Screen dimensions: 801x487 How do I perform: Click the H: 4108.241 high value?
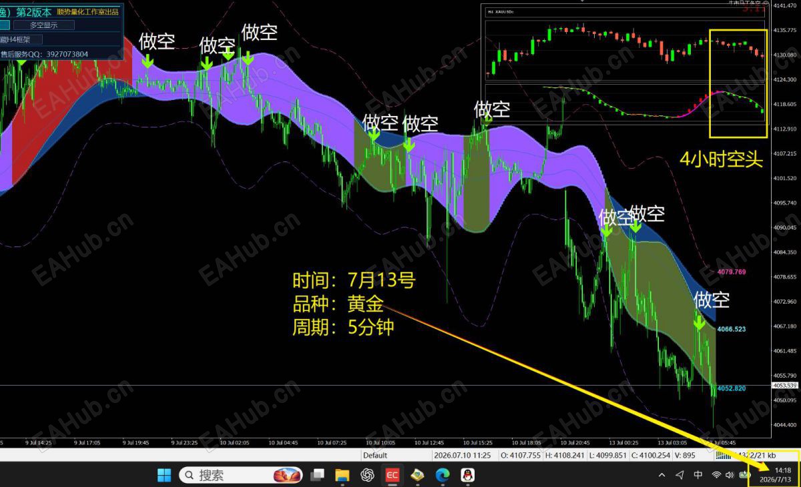(565, 456)
